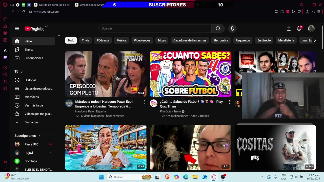
Task: Click the Opera ad blocker shield
Action: (288, 12)
